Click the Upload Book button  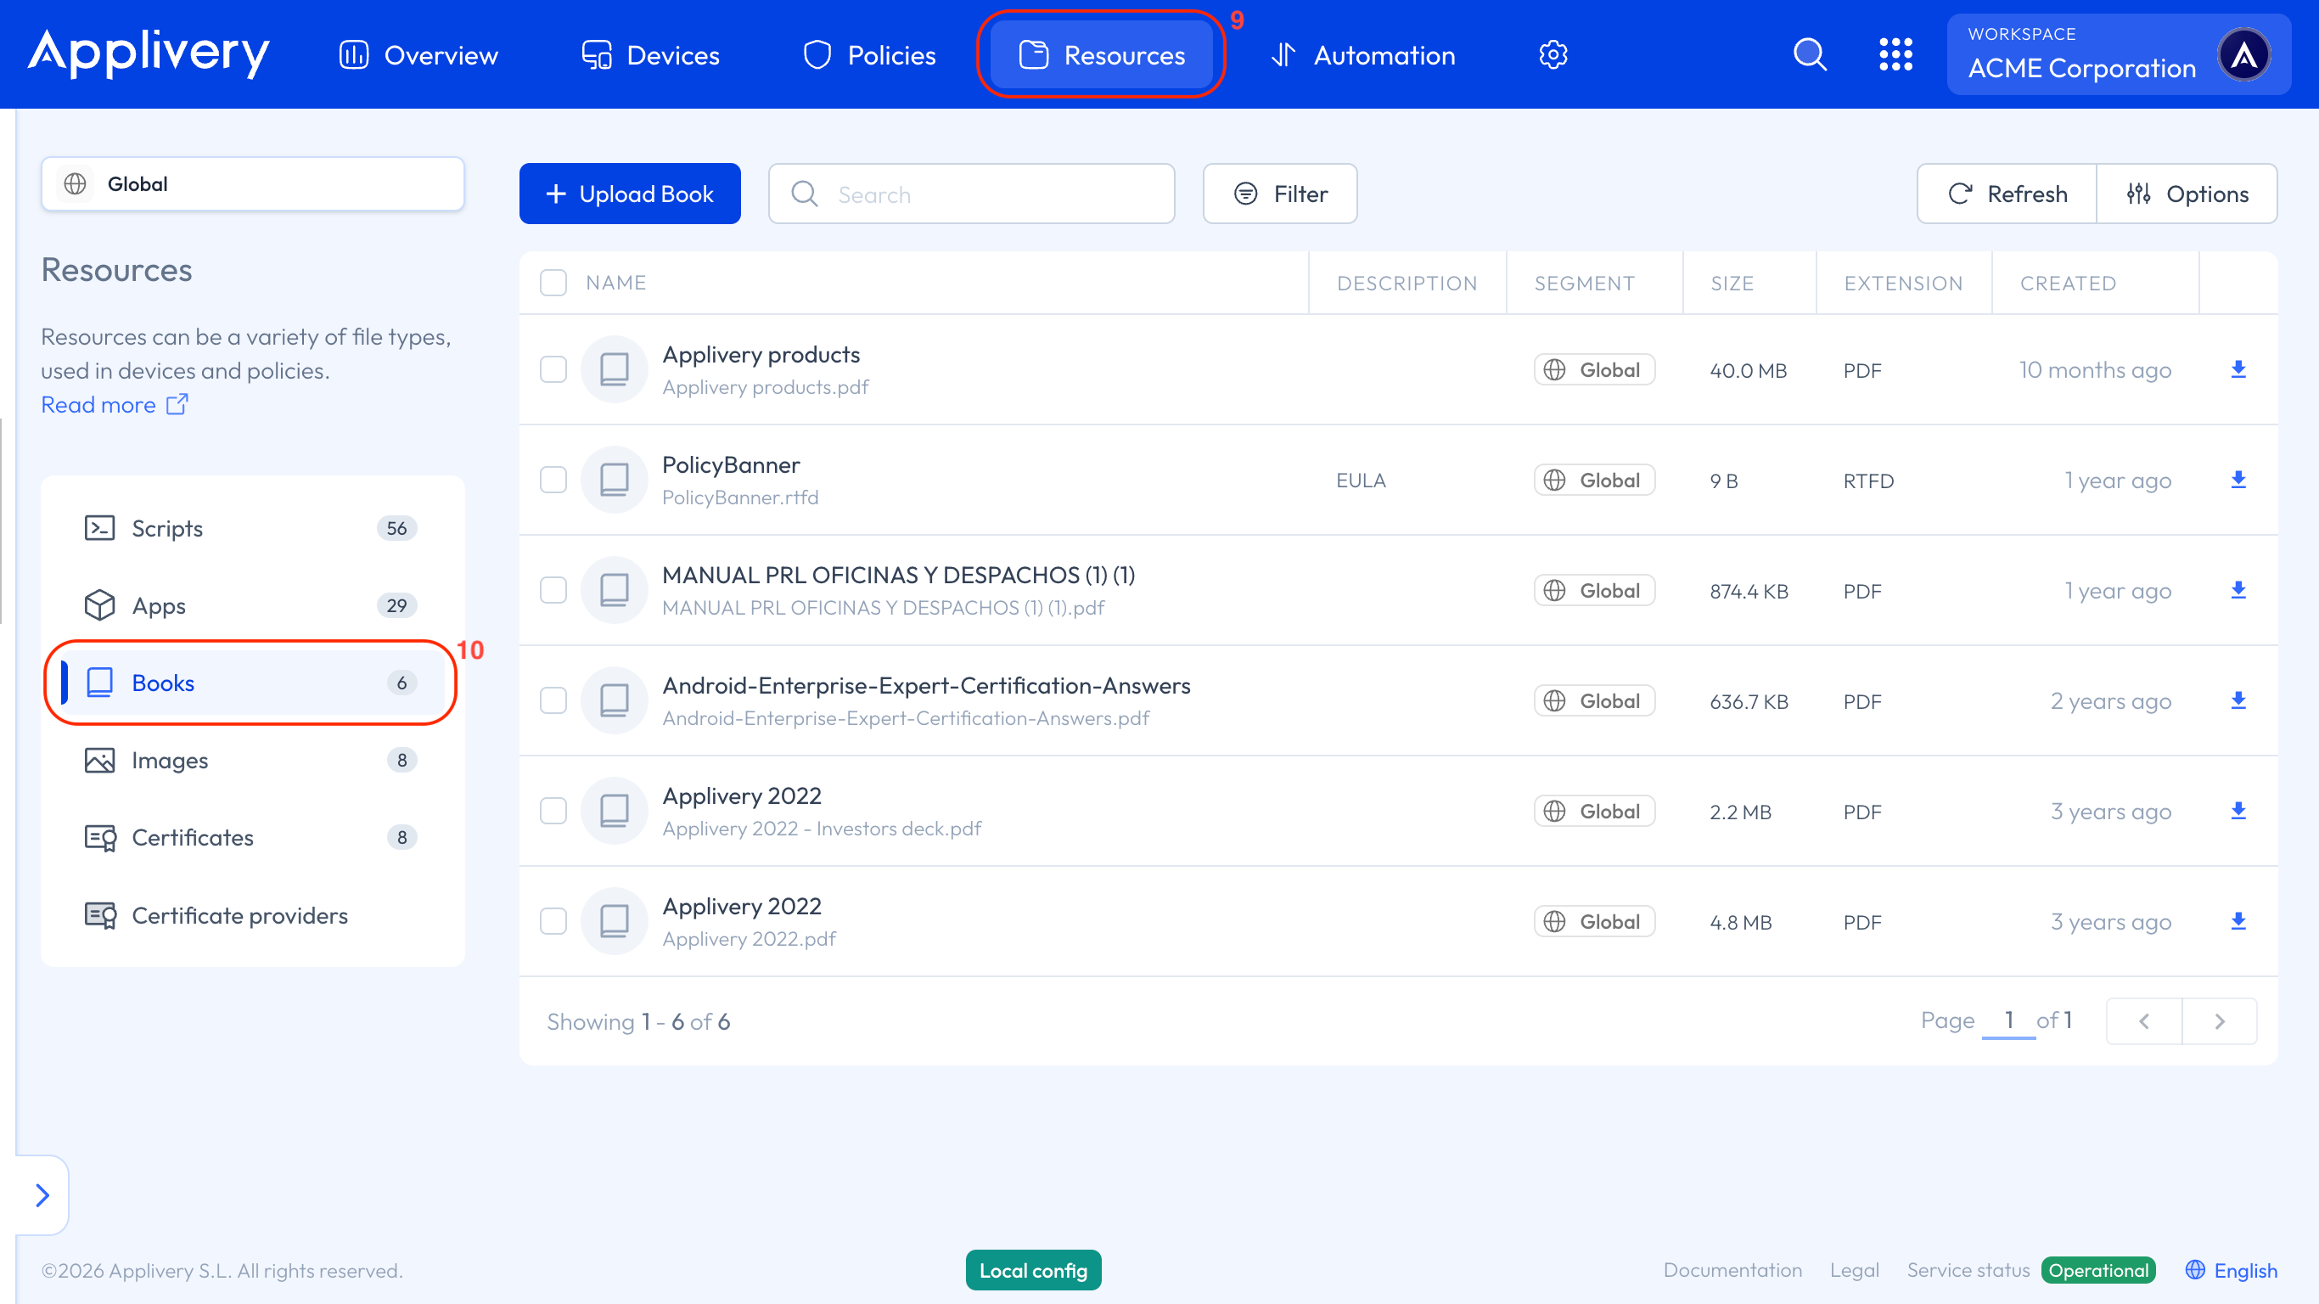tap(629, 194)
